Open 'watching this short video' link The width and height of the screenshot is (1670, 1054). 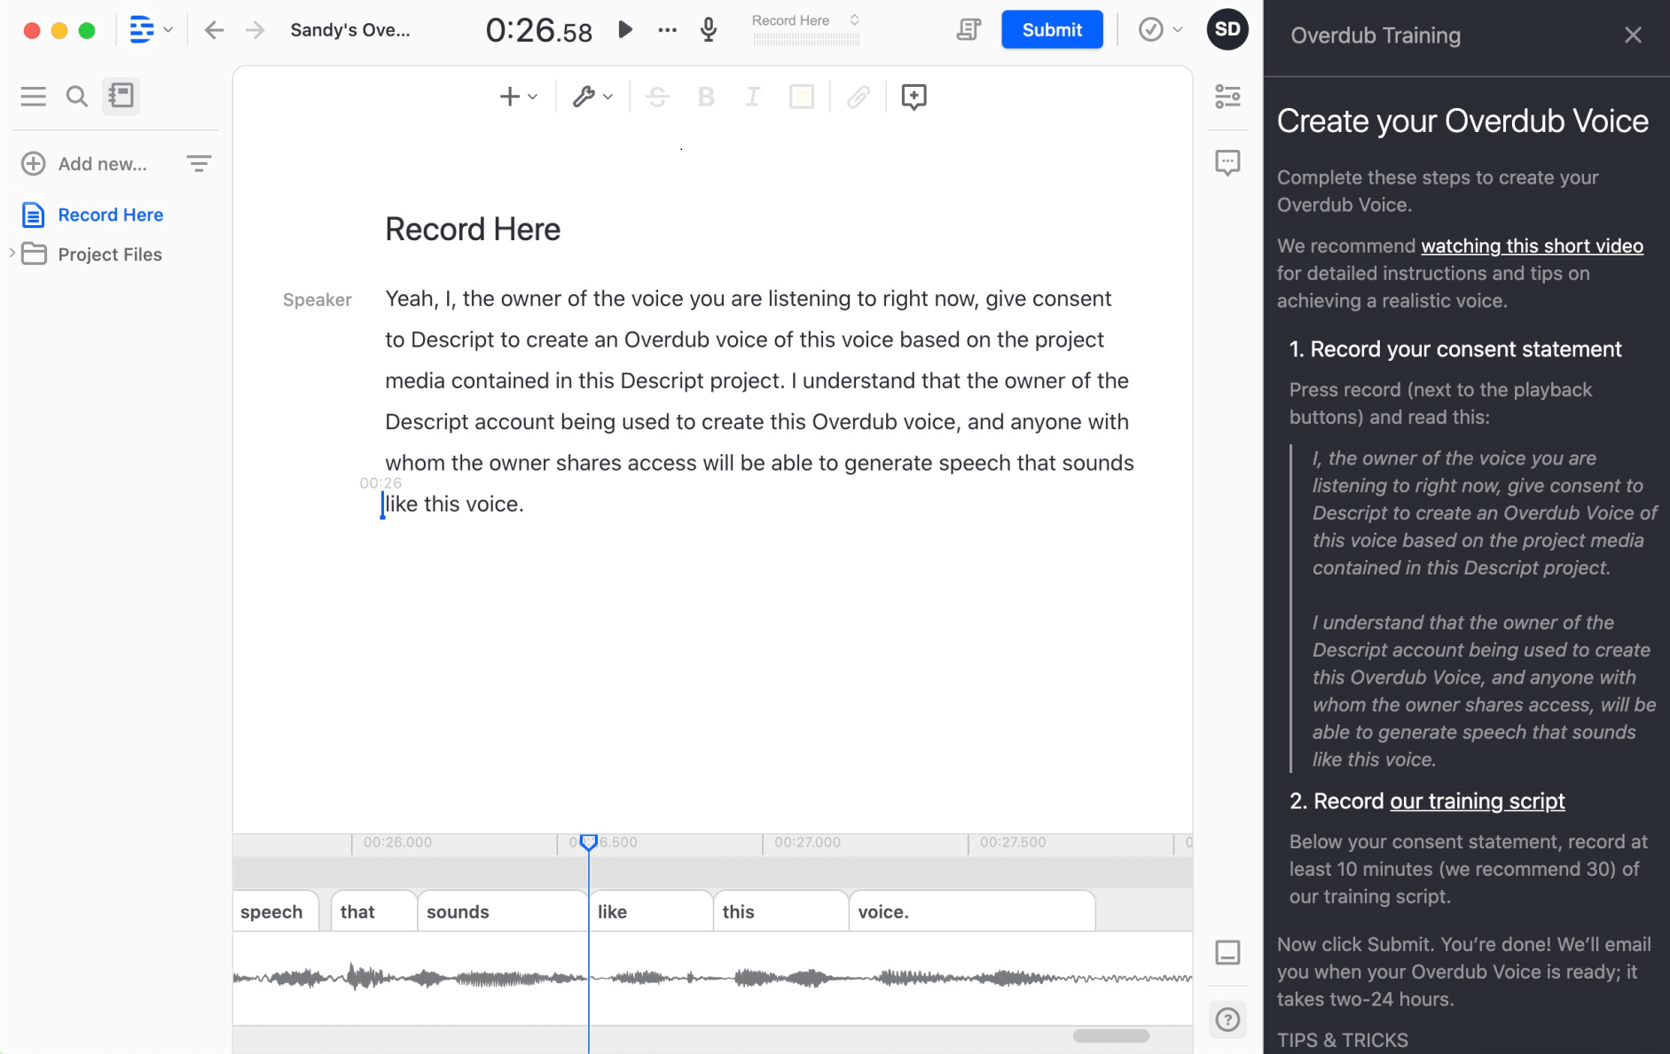1532,246
